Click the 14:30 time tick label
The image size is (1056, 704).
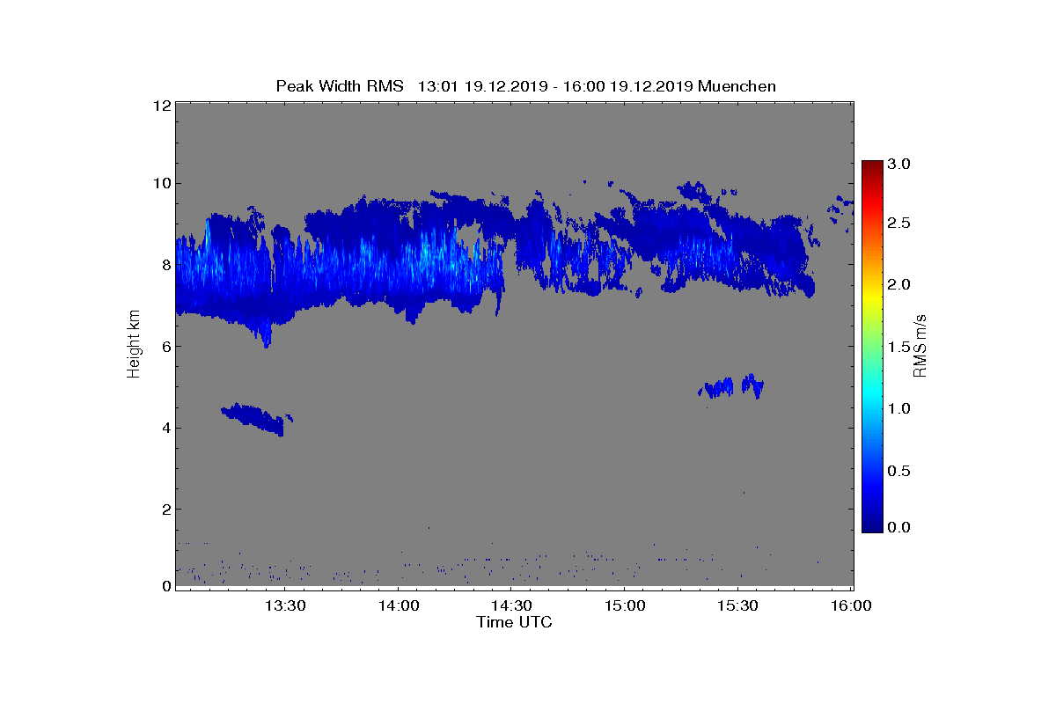coord(511,605)
